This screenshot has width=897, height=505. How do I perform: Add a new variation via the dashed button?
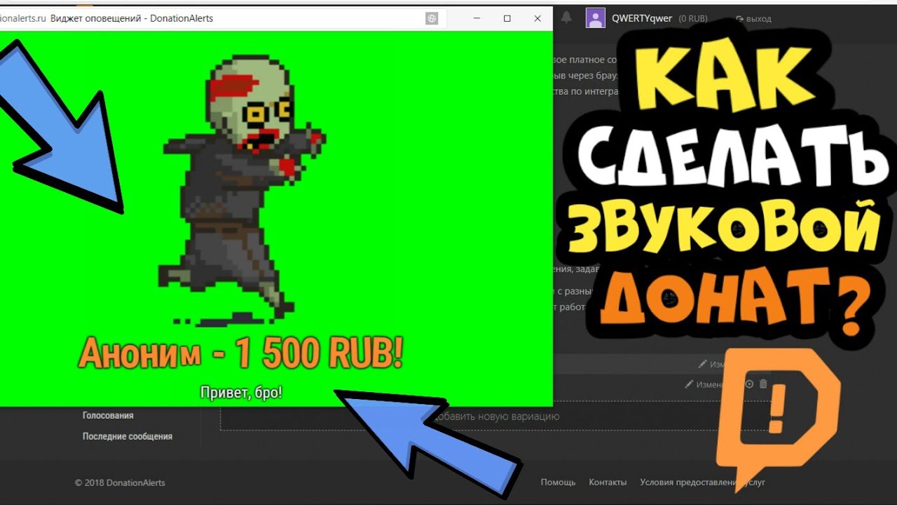click(x=498, y=417)
